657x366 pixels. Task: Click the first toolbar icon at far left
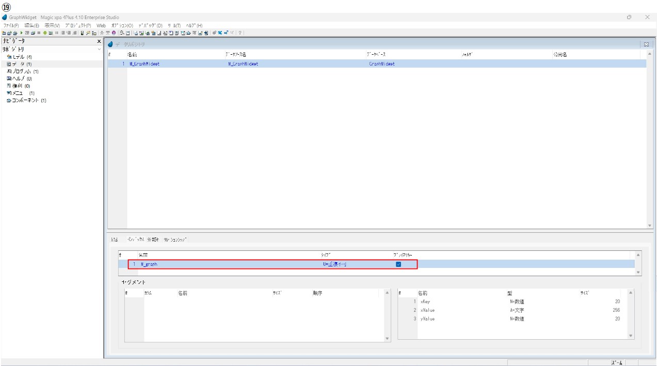(x=4, y=33)
